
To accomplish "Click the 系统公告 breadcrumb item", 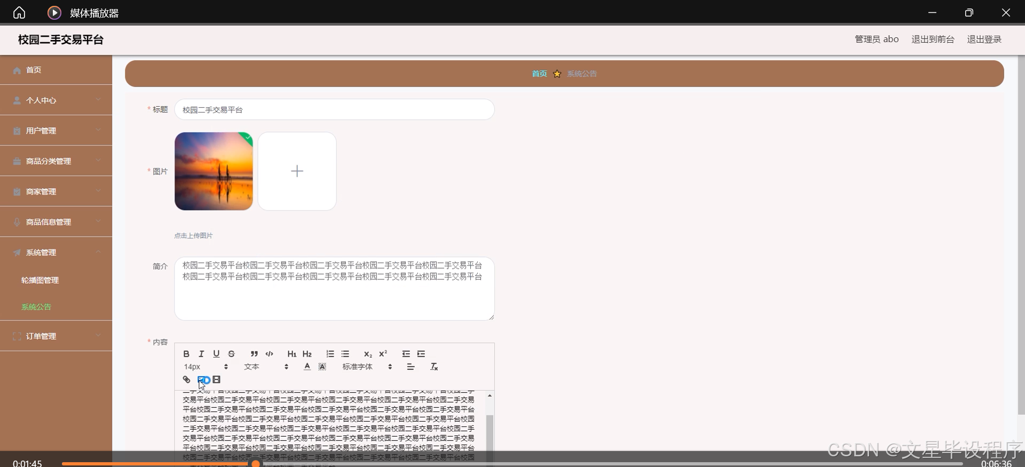I will [582, 74].
